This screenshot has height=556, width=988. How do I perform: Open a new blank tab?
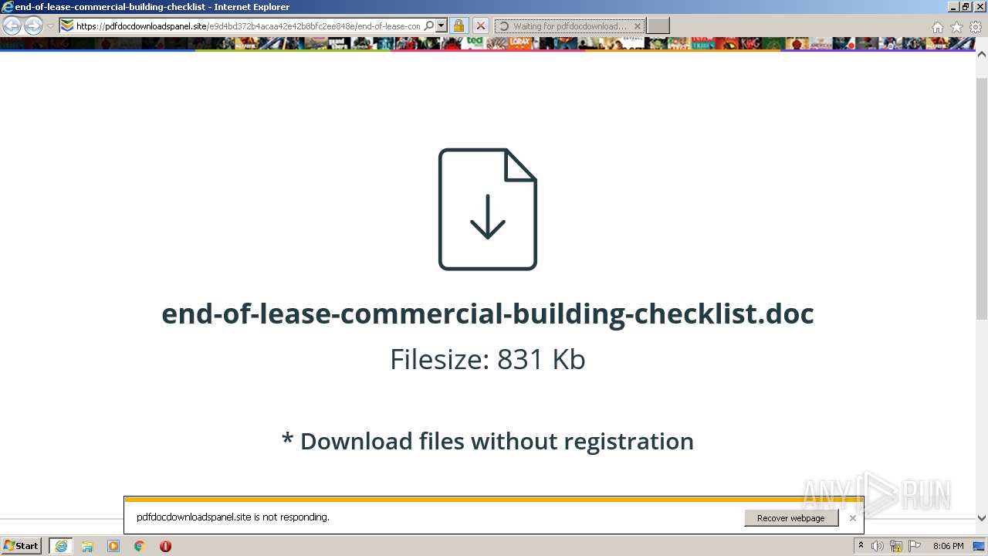tap(658, 25)
